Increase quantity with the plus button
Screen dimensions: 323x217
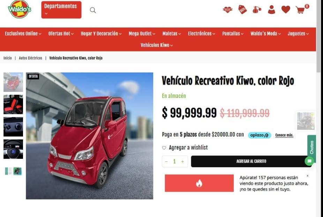182,162
